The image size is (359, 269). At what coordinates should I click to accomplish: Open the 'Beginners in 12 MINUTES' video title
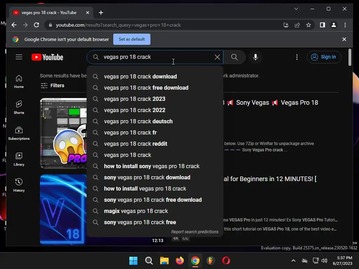coord(270,179)
